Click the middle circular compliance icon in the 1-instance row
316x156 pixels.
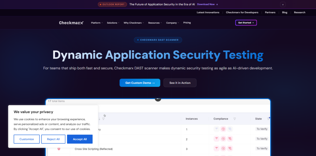click(223, 129)
